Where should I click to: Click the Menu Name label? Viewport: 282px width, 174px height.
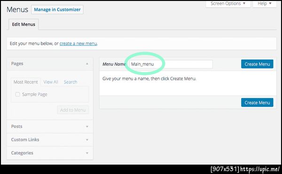tap(114, 64)
